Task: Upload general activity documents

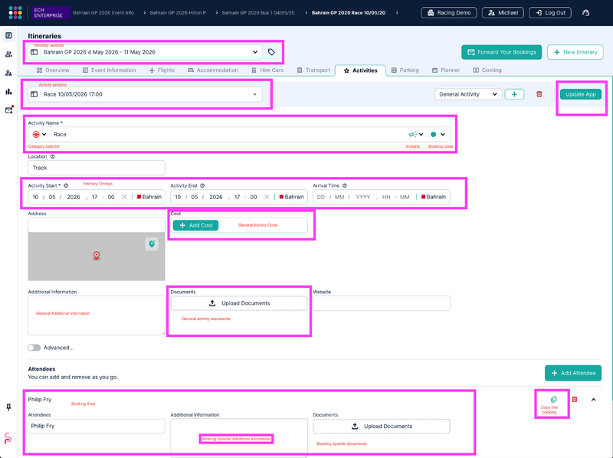Action: coord(239,303)
